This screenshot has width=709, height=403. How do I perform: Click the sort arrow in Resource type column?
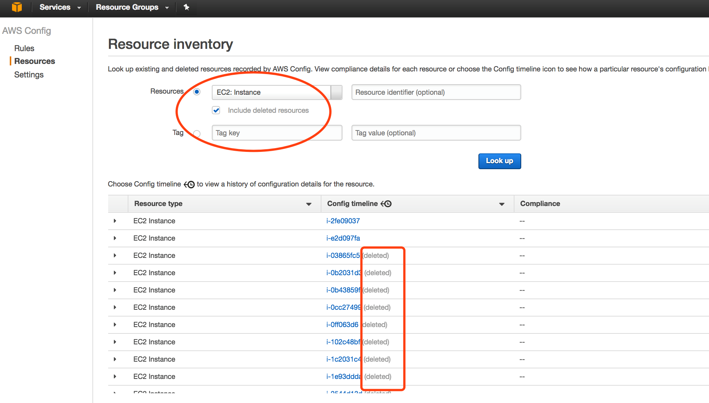tap(309, 204)
